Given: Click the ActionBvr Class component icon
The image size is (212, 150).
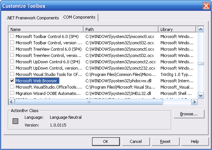Looking at the screenshot, I should click(15, 121).
